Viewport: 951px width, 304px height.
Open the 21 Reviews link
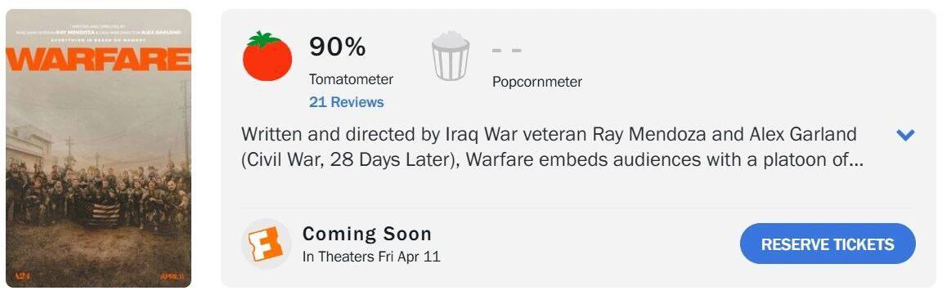pos(347,102)
